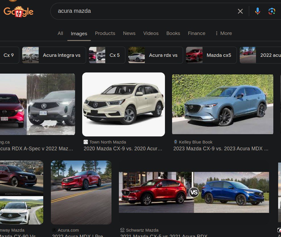Screen dimensions: 281x237
Task: Open the red vs blue SUV comparison image
Action: pyautogui.click(x=194, y=192)
